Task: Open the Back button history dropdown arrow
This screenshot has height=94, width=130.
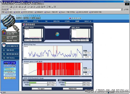Action: point(5,7)
